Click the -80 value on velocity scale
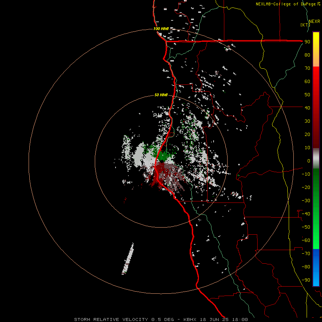The image size is (322, 322). coord(306,267)
